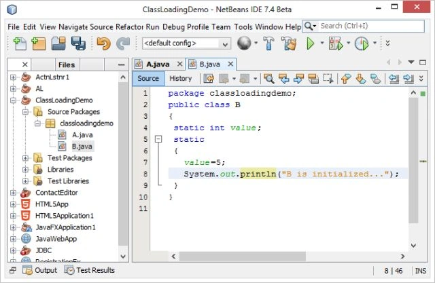Run the project with green play icon
This screenshot has height=283, width=435.
coord(310,43)
